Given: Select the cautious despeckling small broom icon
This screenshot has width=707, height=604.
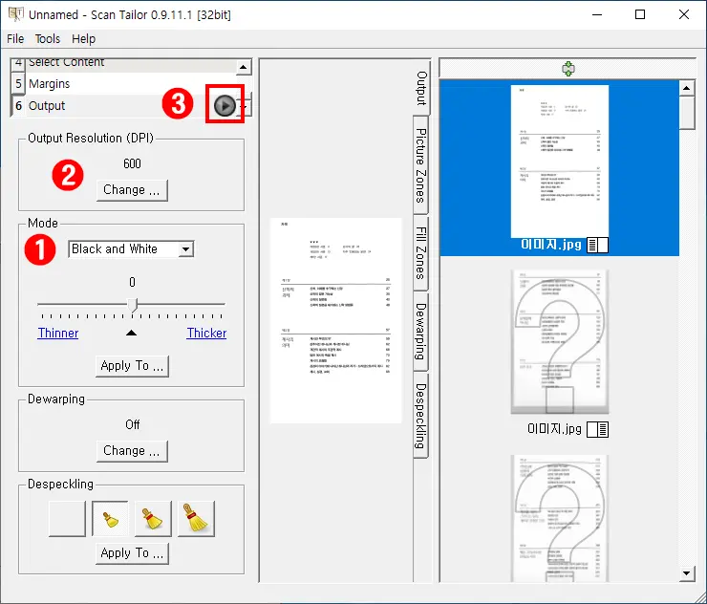Looking at the screenshot, I should [x=110, y=518].
